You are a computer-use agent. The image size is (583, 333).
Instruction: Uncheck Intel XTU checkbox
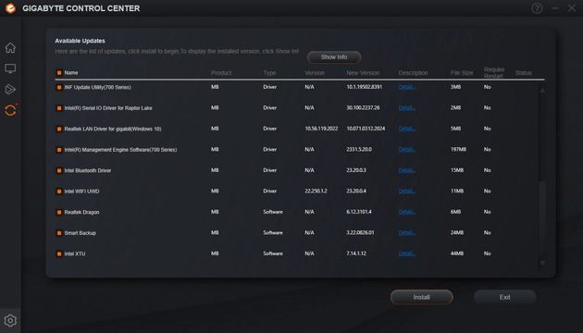(58, 253)
